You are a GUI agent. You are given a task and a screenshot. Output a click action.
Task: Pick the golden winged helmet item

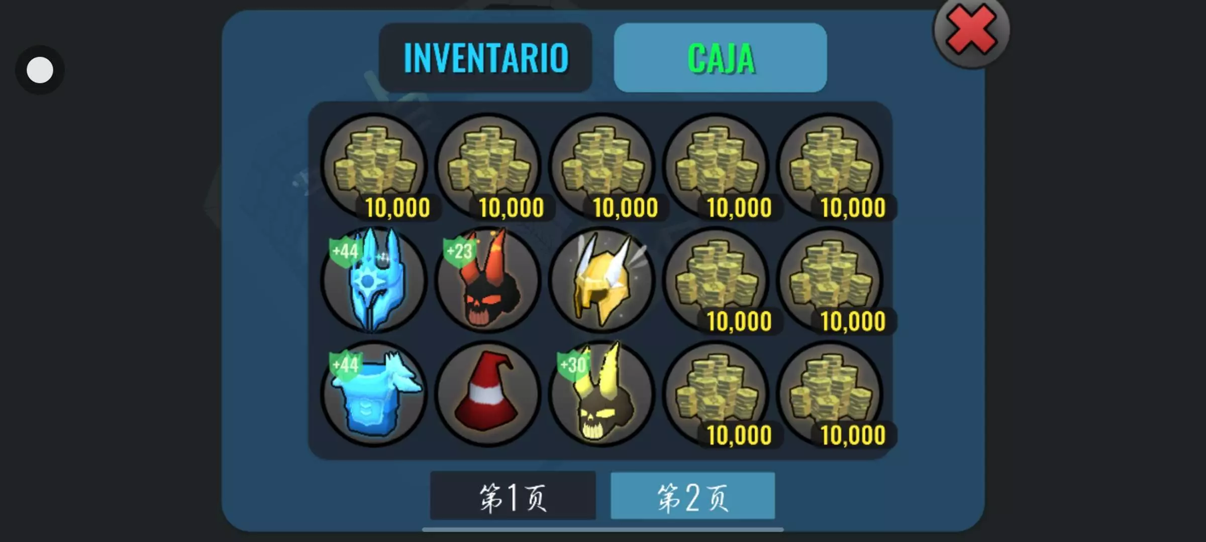click(x=601, y=280)
